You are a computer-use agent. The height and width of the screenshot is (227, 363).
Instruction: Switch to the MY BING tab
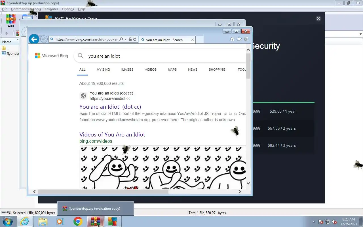tap(103, 70)
